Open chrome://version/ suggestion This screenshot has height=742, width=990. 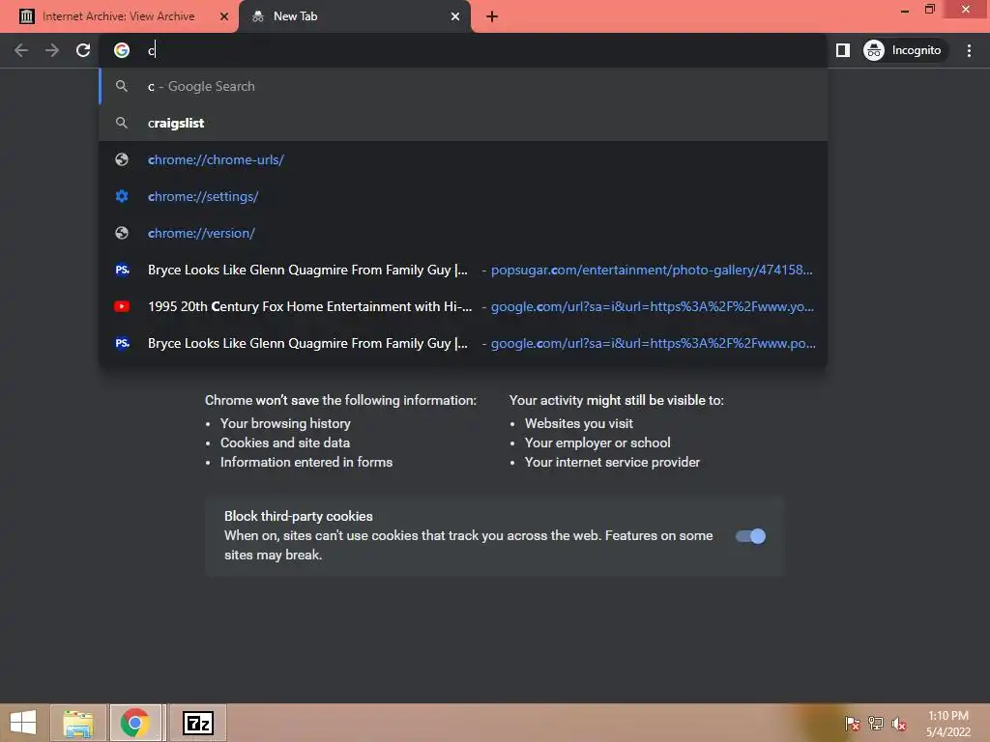[463, 233]
